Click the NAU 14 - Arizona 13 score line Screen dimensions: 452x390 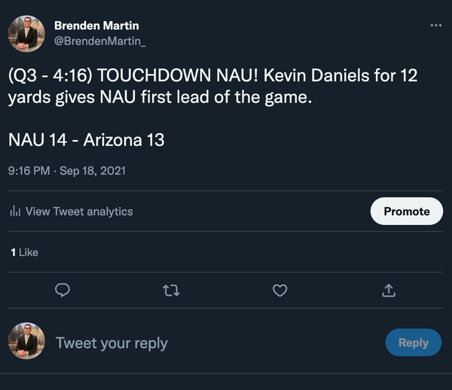(x=87, y=139)
